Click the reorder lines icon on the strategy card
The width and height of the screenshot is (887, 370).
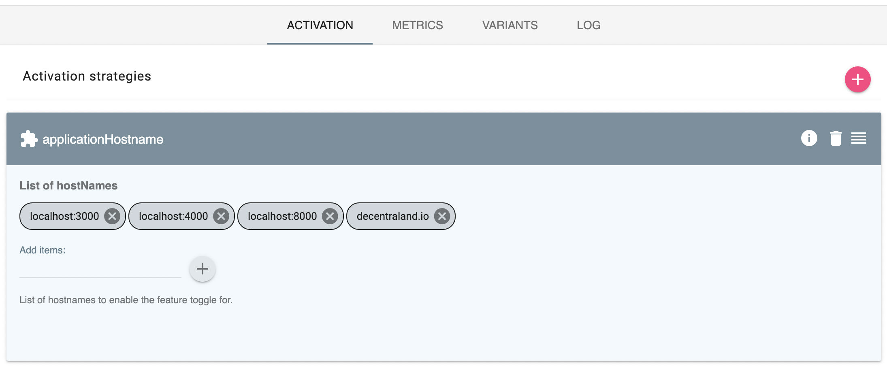[x=859, y=138]
